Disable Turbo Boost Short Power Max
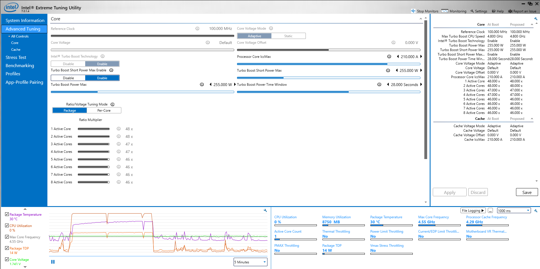This screenshot has width=540, height=269. click(x=68, y=78)
